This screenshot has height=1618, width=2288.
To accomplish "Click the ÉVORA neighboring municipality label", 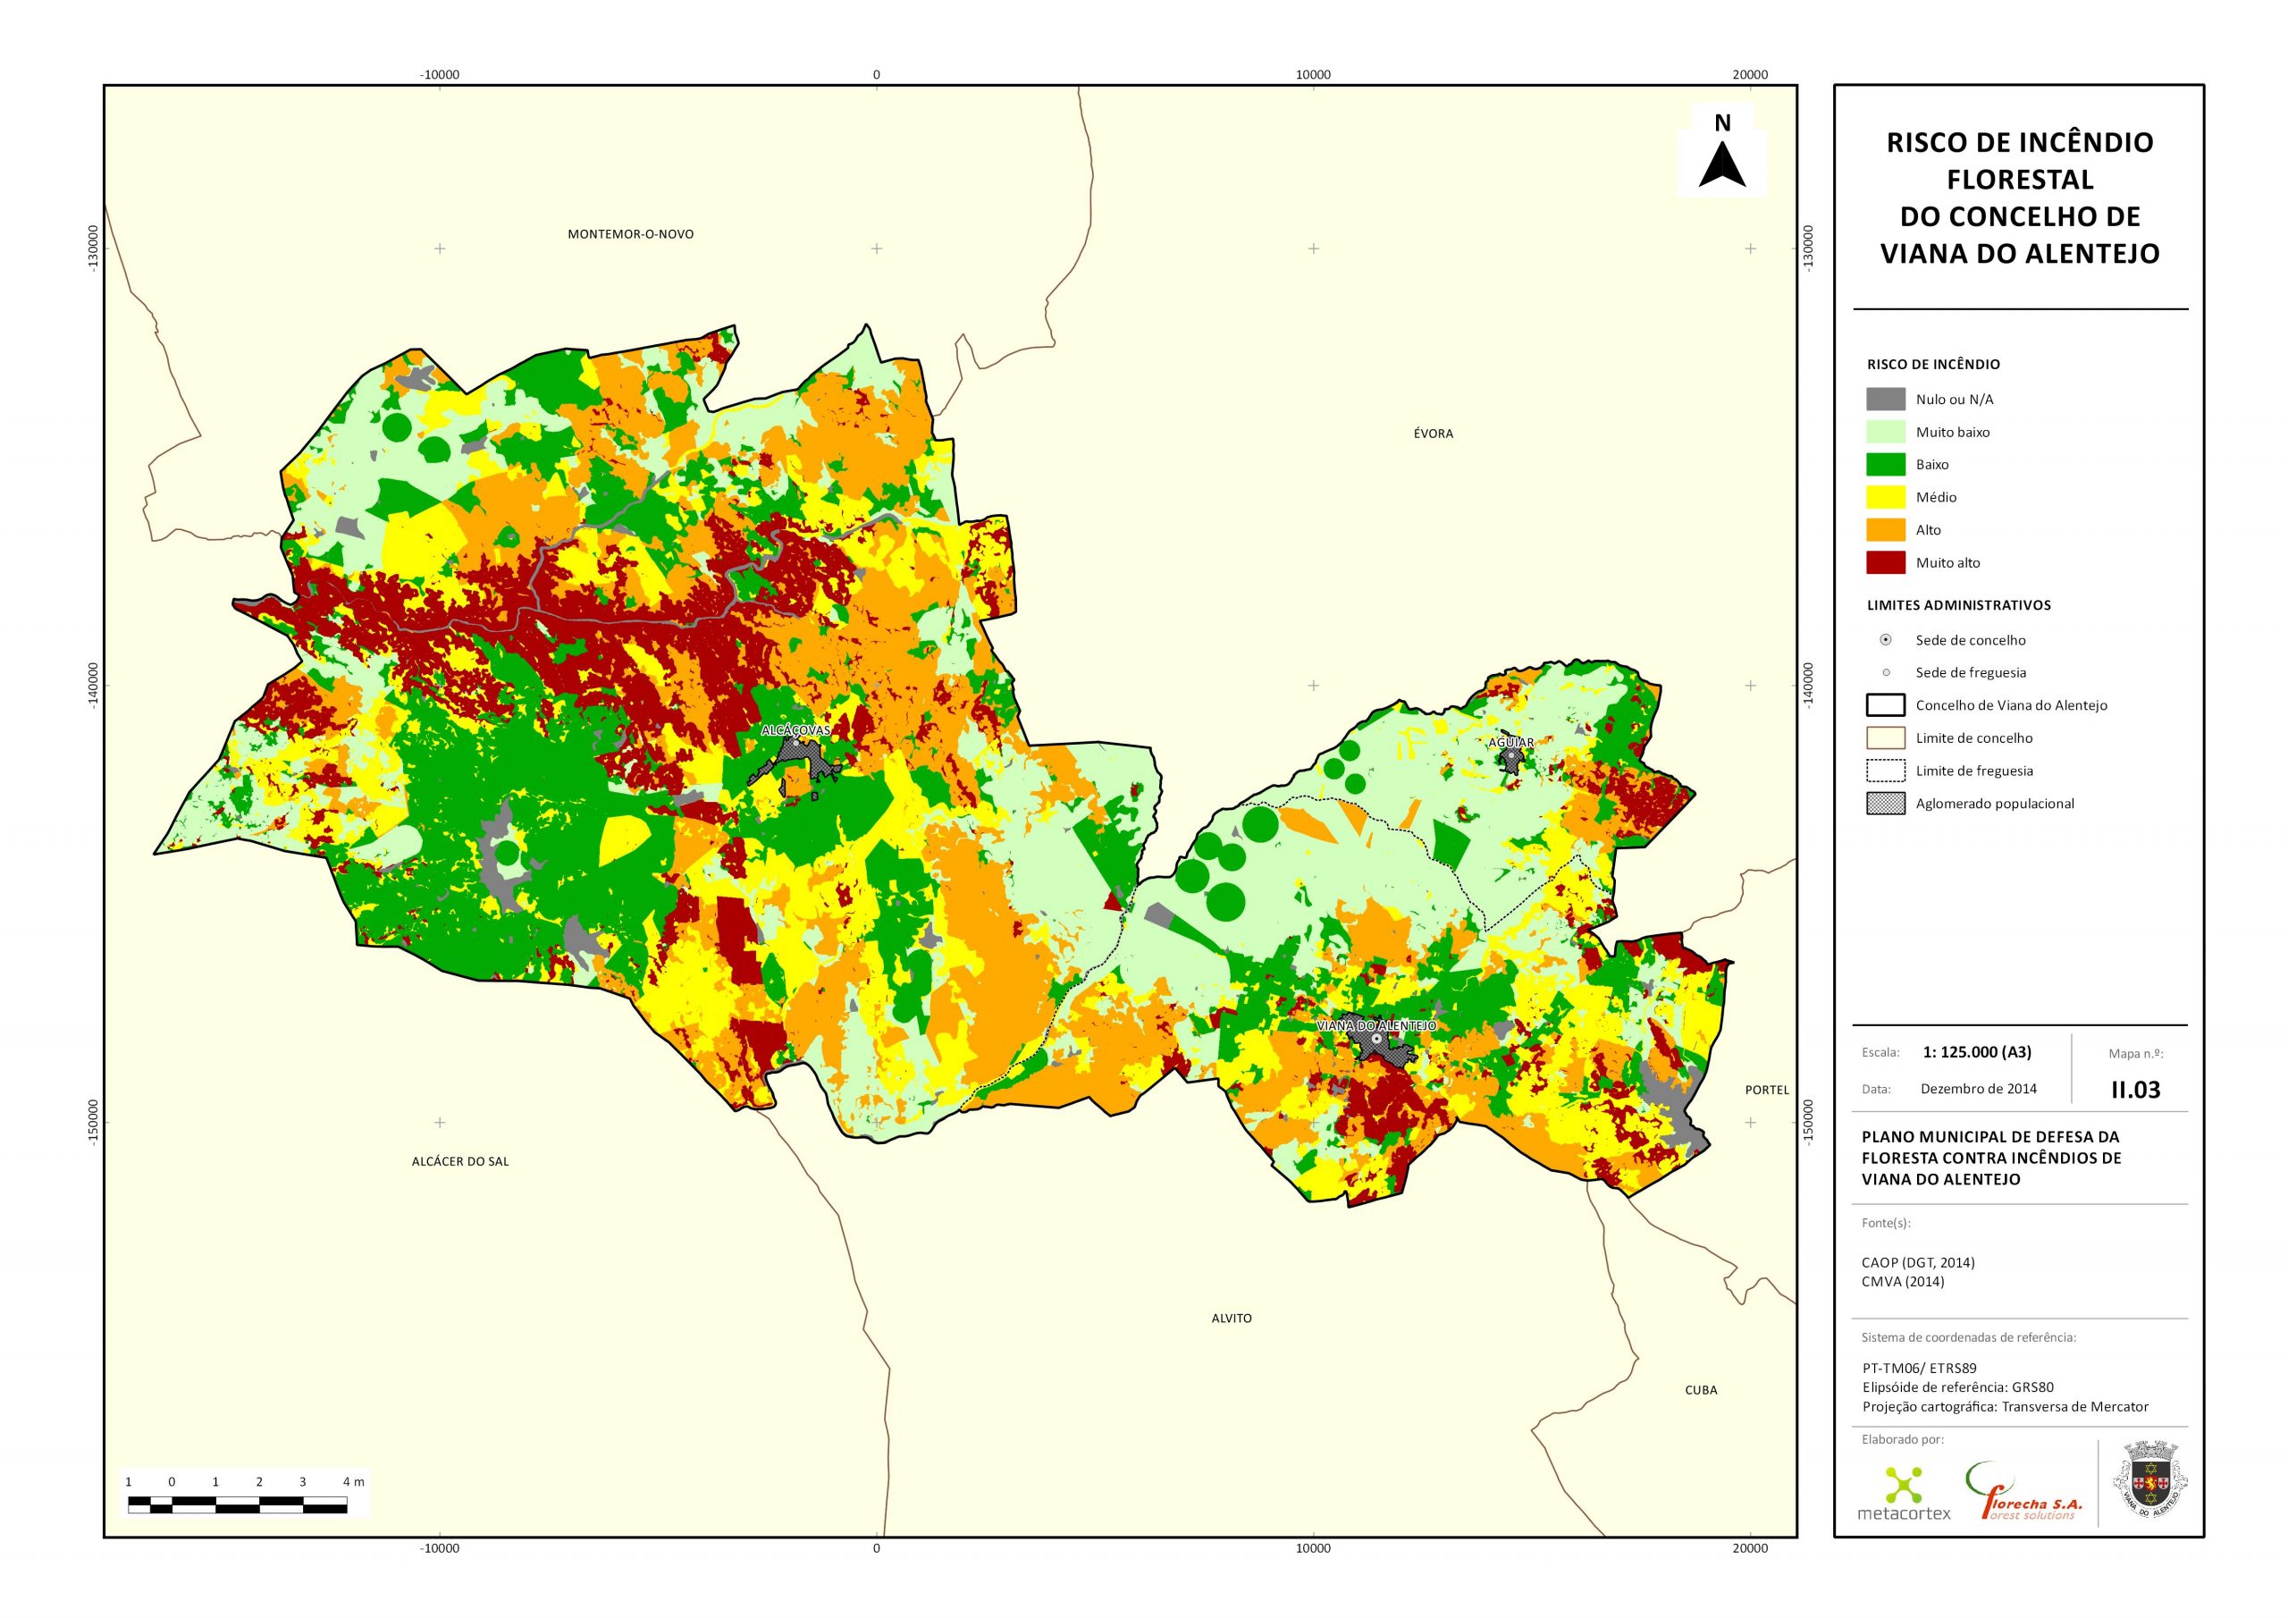I will [1433, 434].
